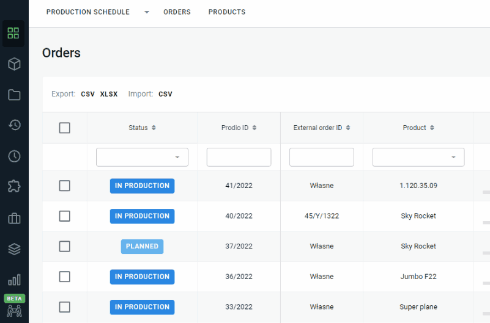Sort by External order ID arrows
490x323 pixels.
pos(348,128)
